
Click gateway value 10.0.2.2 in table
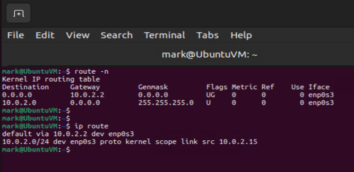pos(87,95)
